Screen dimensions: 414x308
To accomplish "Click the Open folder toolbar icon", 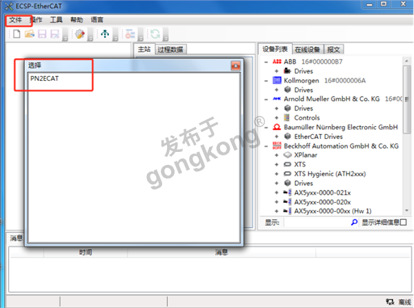I will pos(29,34).
